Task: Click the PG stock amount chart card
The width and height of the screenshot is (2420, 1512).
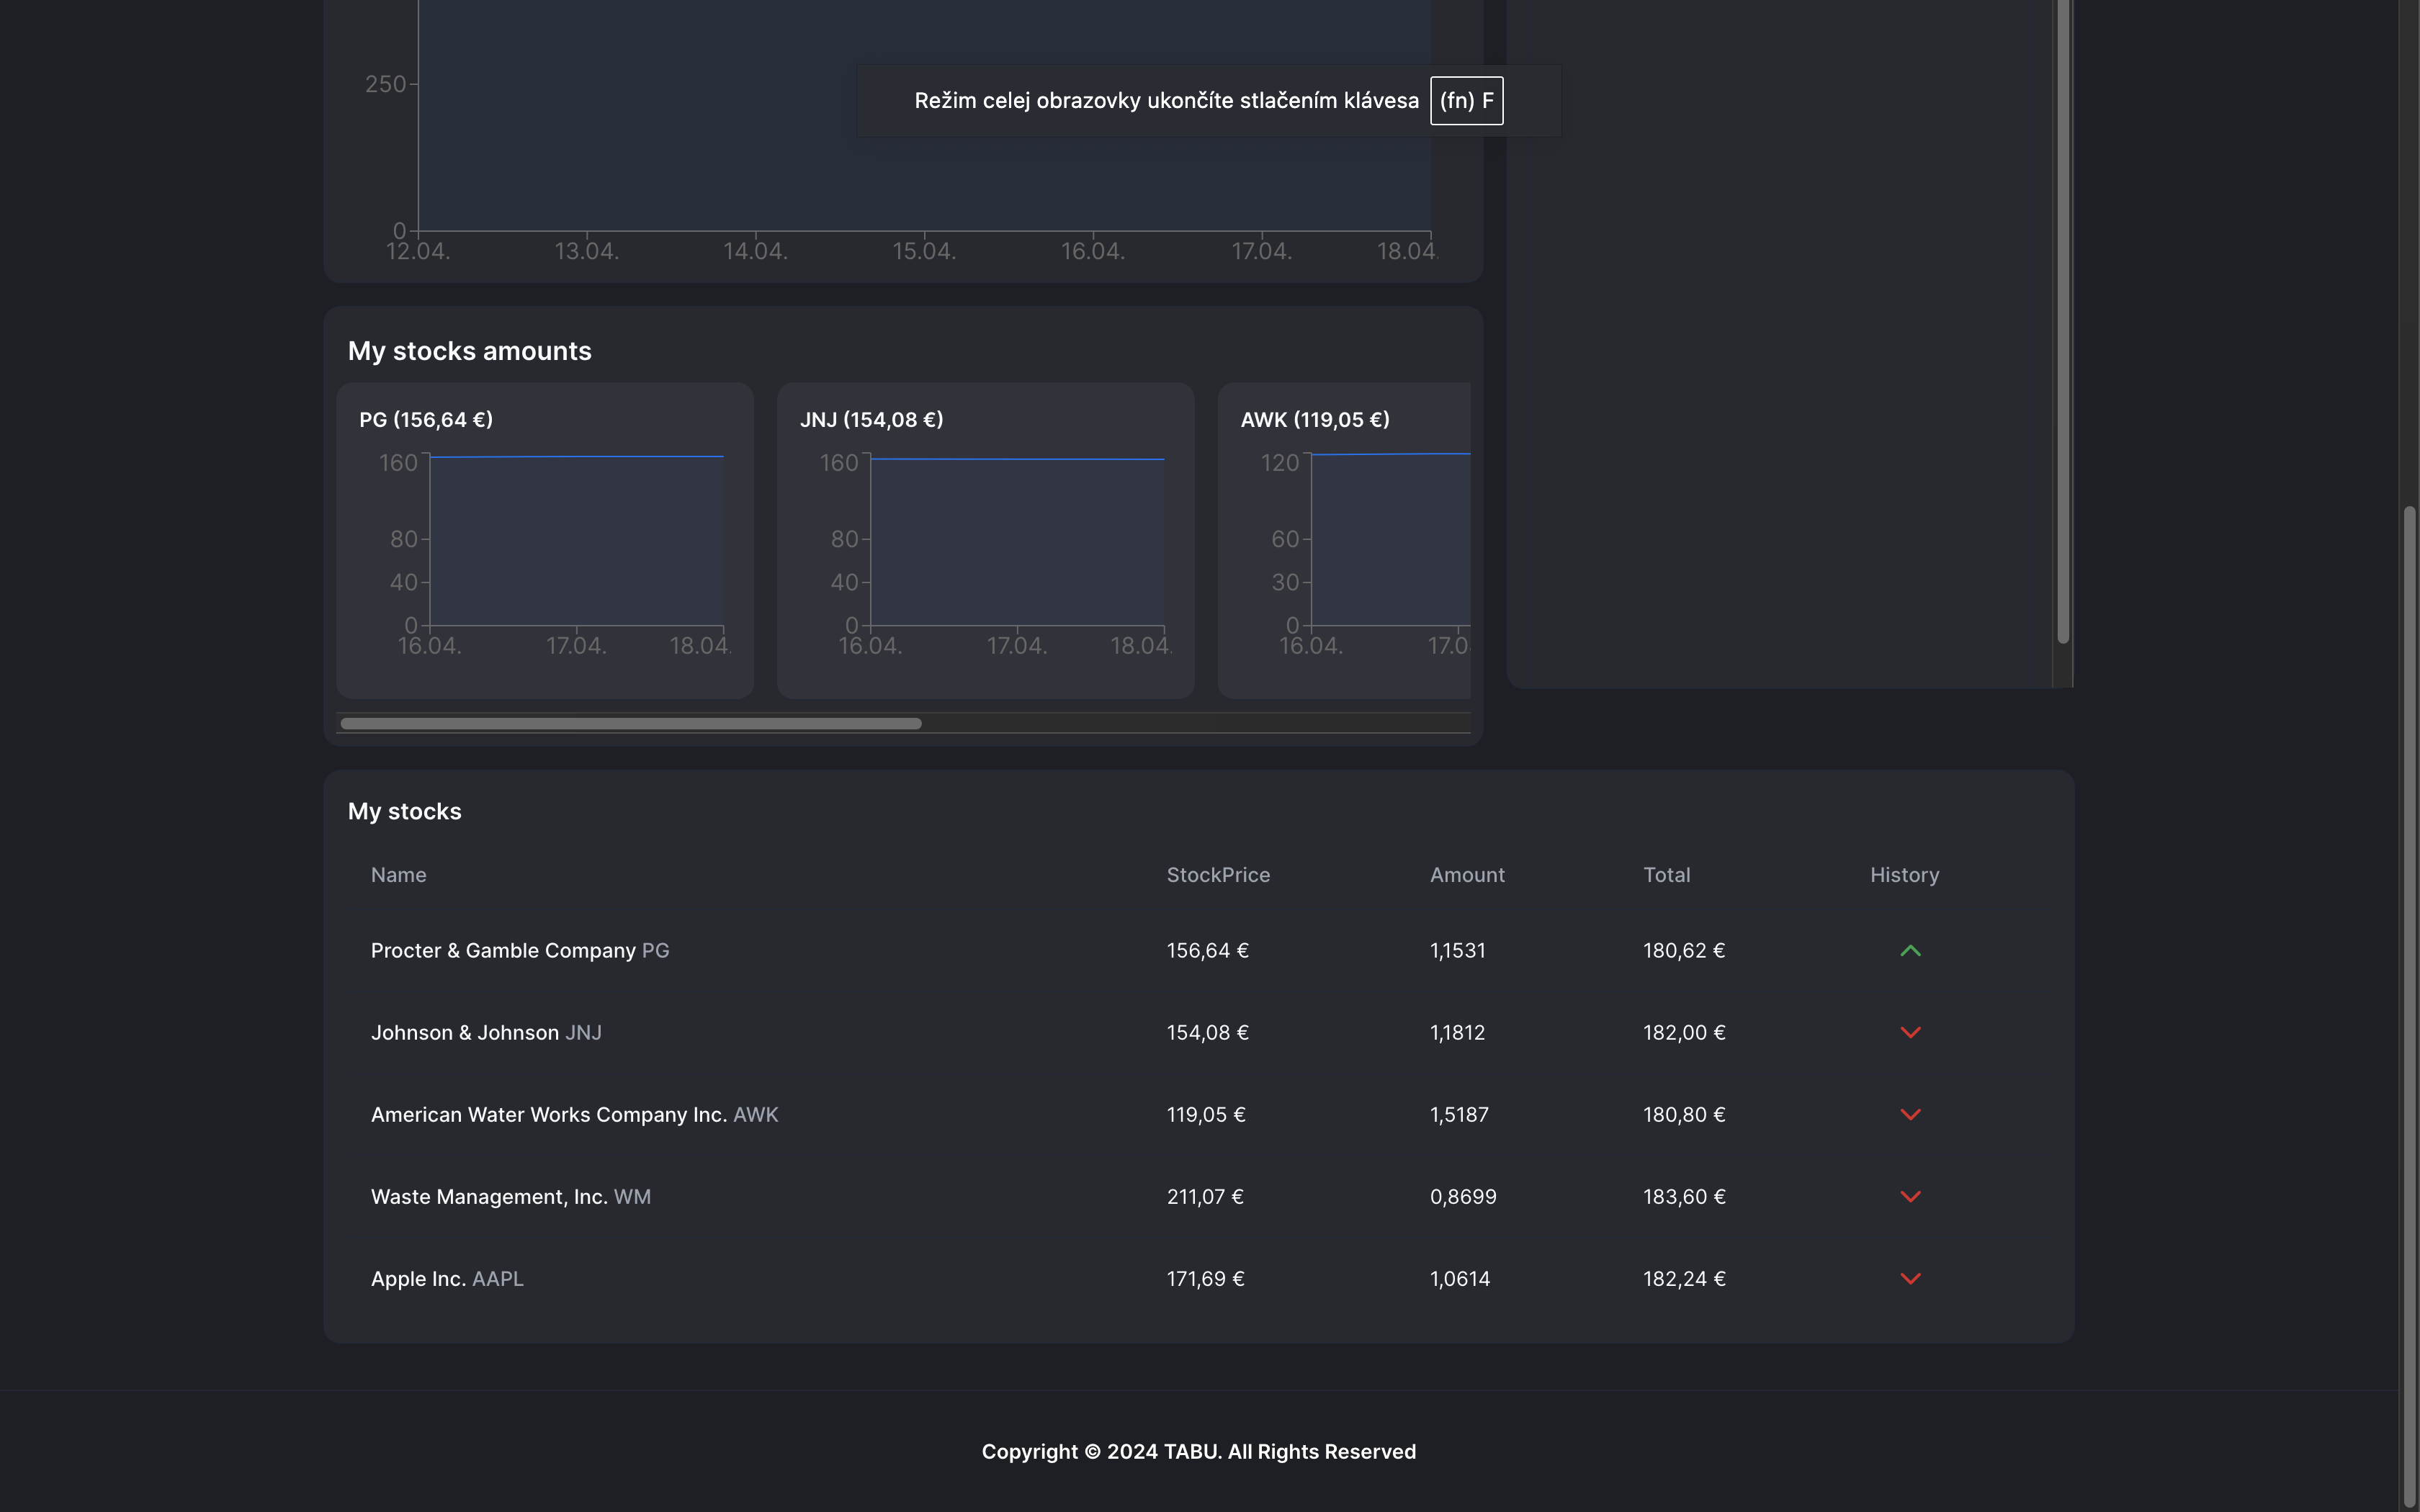Action: 544,540
